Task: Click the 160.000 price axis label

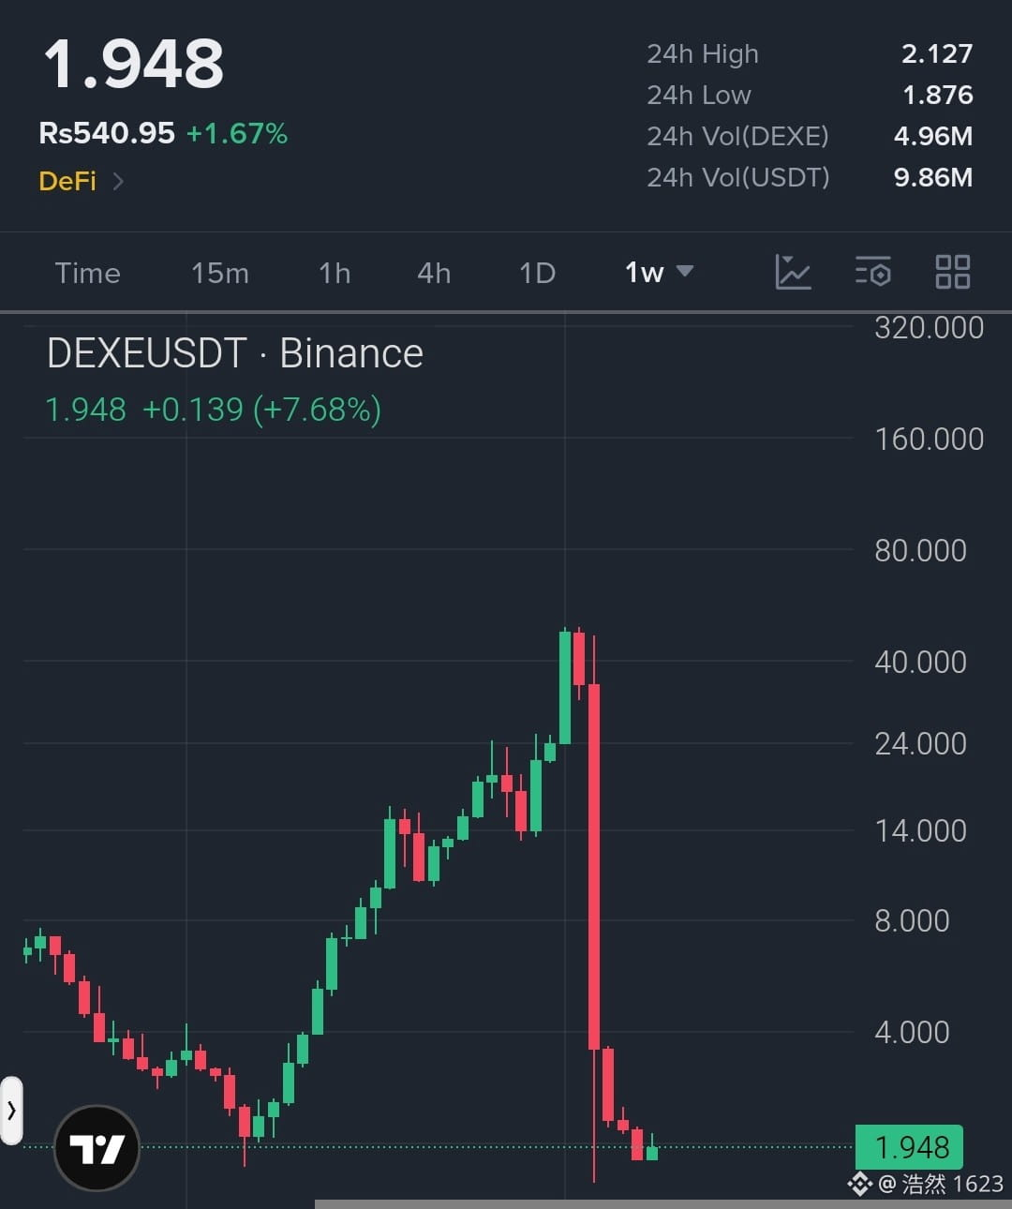Action: click(929, 440)
